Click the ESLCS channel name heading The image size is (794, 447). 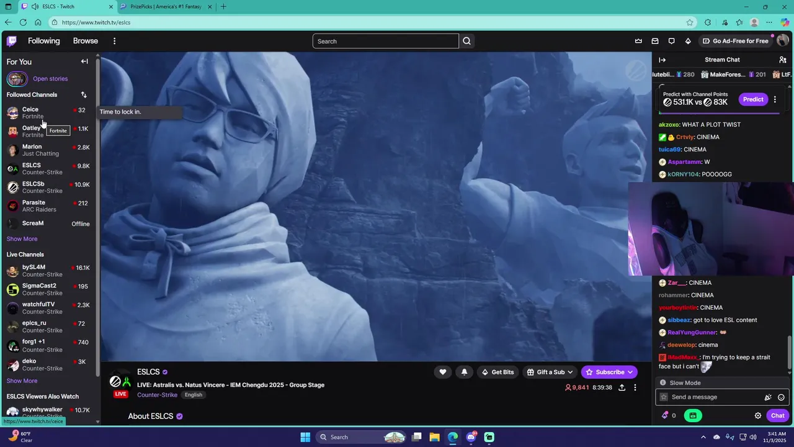click(148, 372)
